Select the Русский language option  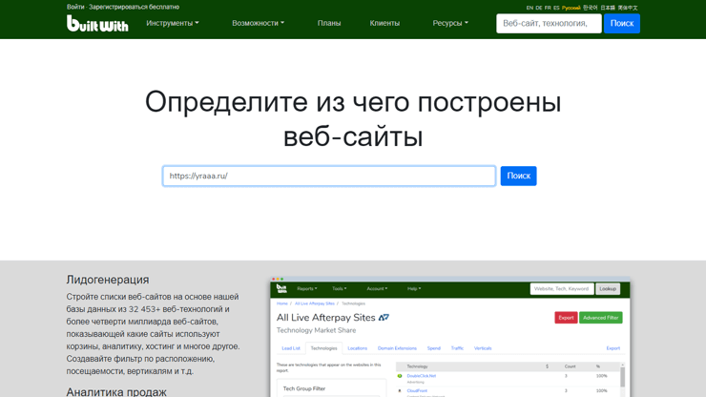coord(571,8)
